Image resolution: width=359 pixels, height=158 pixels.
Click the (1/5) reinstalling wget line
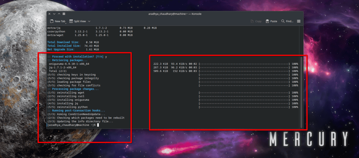(66, 93)
